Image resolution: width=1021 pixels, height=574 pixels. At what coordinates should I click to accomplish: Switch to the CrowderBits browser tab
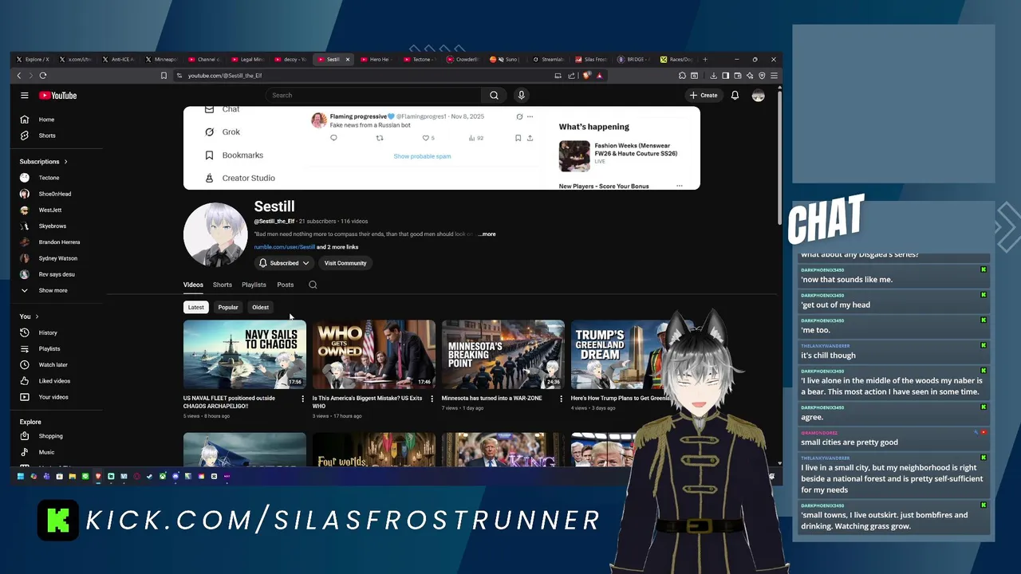pyautogui.click(x=463, y=59)
